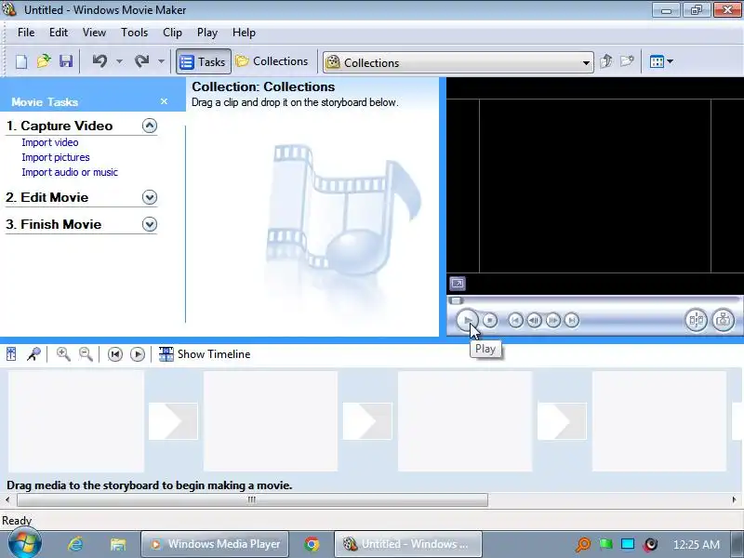Launch Internet Explorer from the taskbar

[75, 544]
